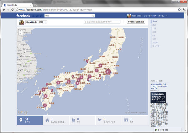
Task: Zoom out the map with minus
Action: [x=20, y=34]
